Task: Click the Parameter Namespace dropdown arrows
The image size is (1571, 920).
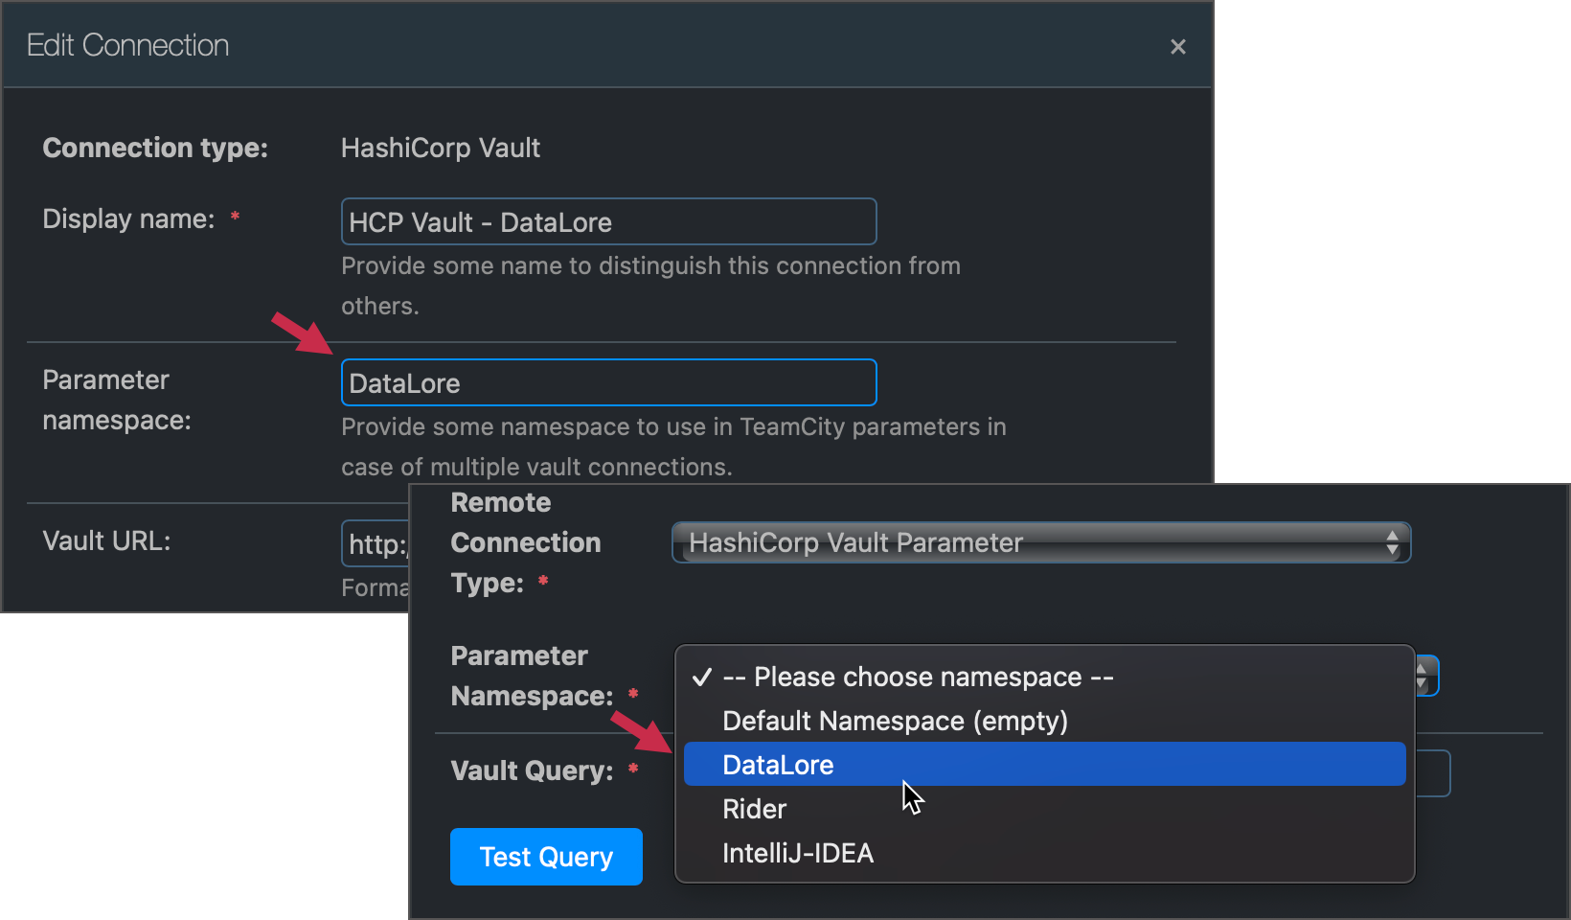Action: click(1426, 677)
